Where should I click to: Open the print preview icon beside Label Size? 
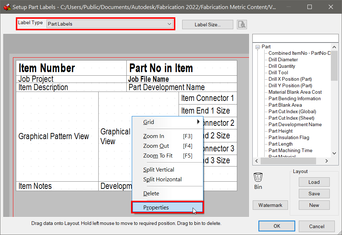tap(241, 24)
